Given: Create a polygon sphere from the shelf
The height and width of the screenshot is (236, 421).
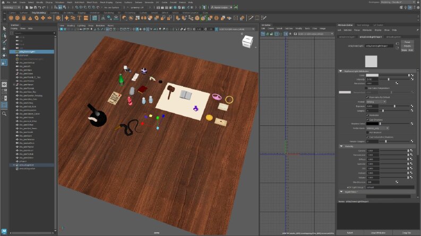Looking at the screenshot, I should pyautogui.click(x=11, y=18).
